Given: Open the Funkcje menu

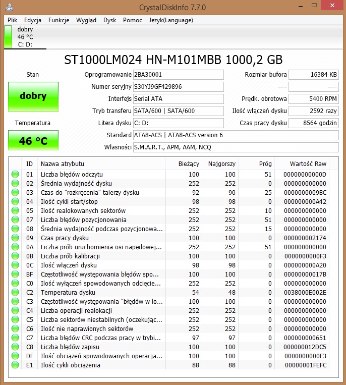Looking at the screenshot, I should [x=59, y=20].
